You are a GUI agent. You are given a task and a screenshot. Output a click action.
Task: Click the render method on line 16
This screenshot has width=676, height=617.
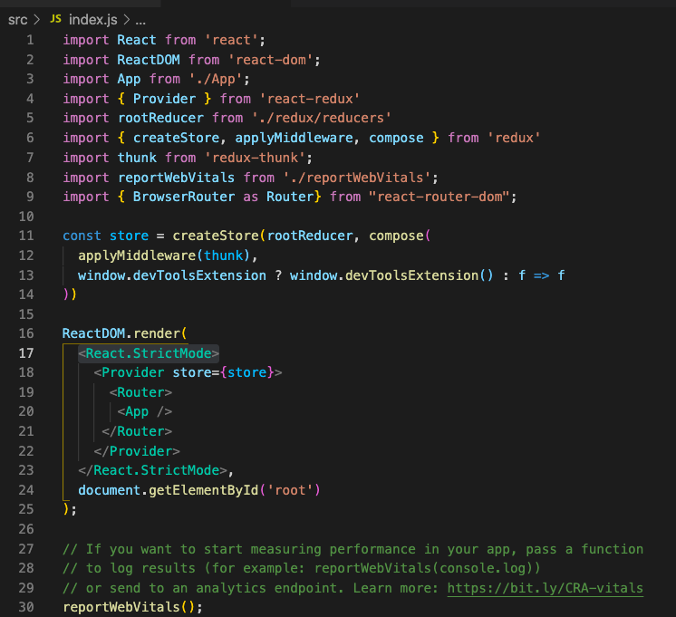(157, 333)
